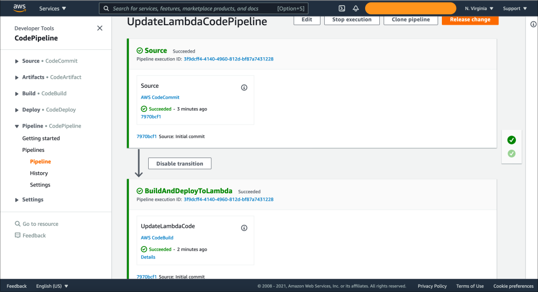The image size is (538, 292).
Task: Click the Edit pipeline button
Action: [x=307, y=19]
